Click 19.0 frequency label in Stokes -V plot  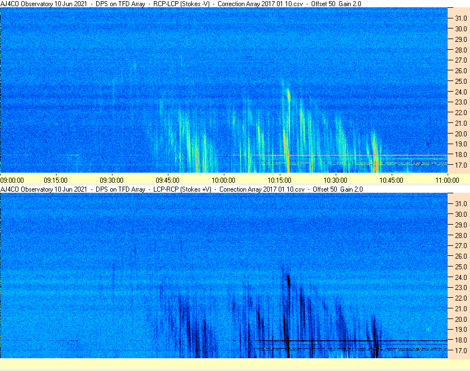point(461,144)
